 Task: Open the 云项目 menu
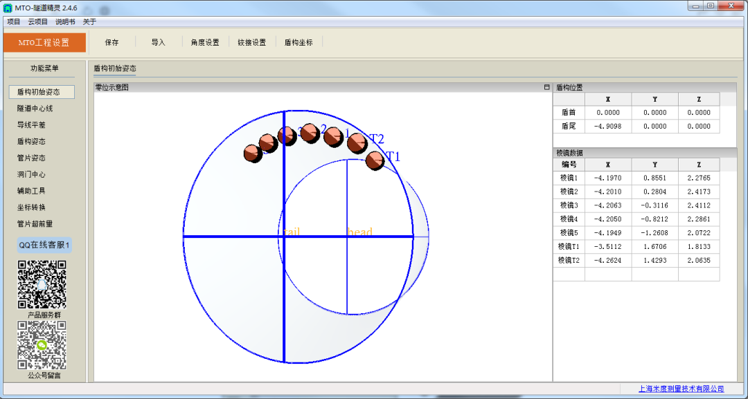[x=38, y=21]
